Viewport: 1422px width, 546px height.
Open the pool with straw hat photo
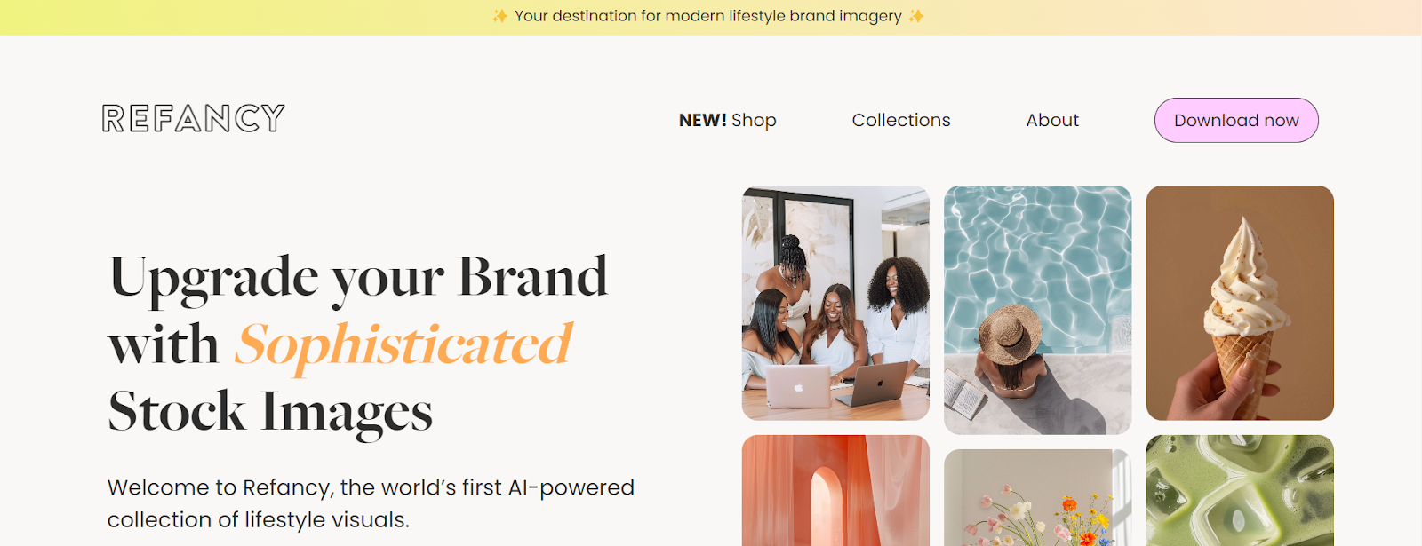pyautogui.click(x=1037, y=310)
